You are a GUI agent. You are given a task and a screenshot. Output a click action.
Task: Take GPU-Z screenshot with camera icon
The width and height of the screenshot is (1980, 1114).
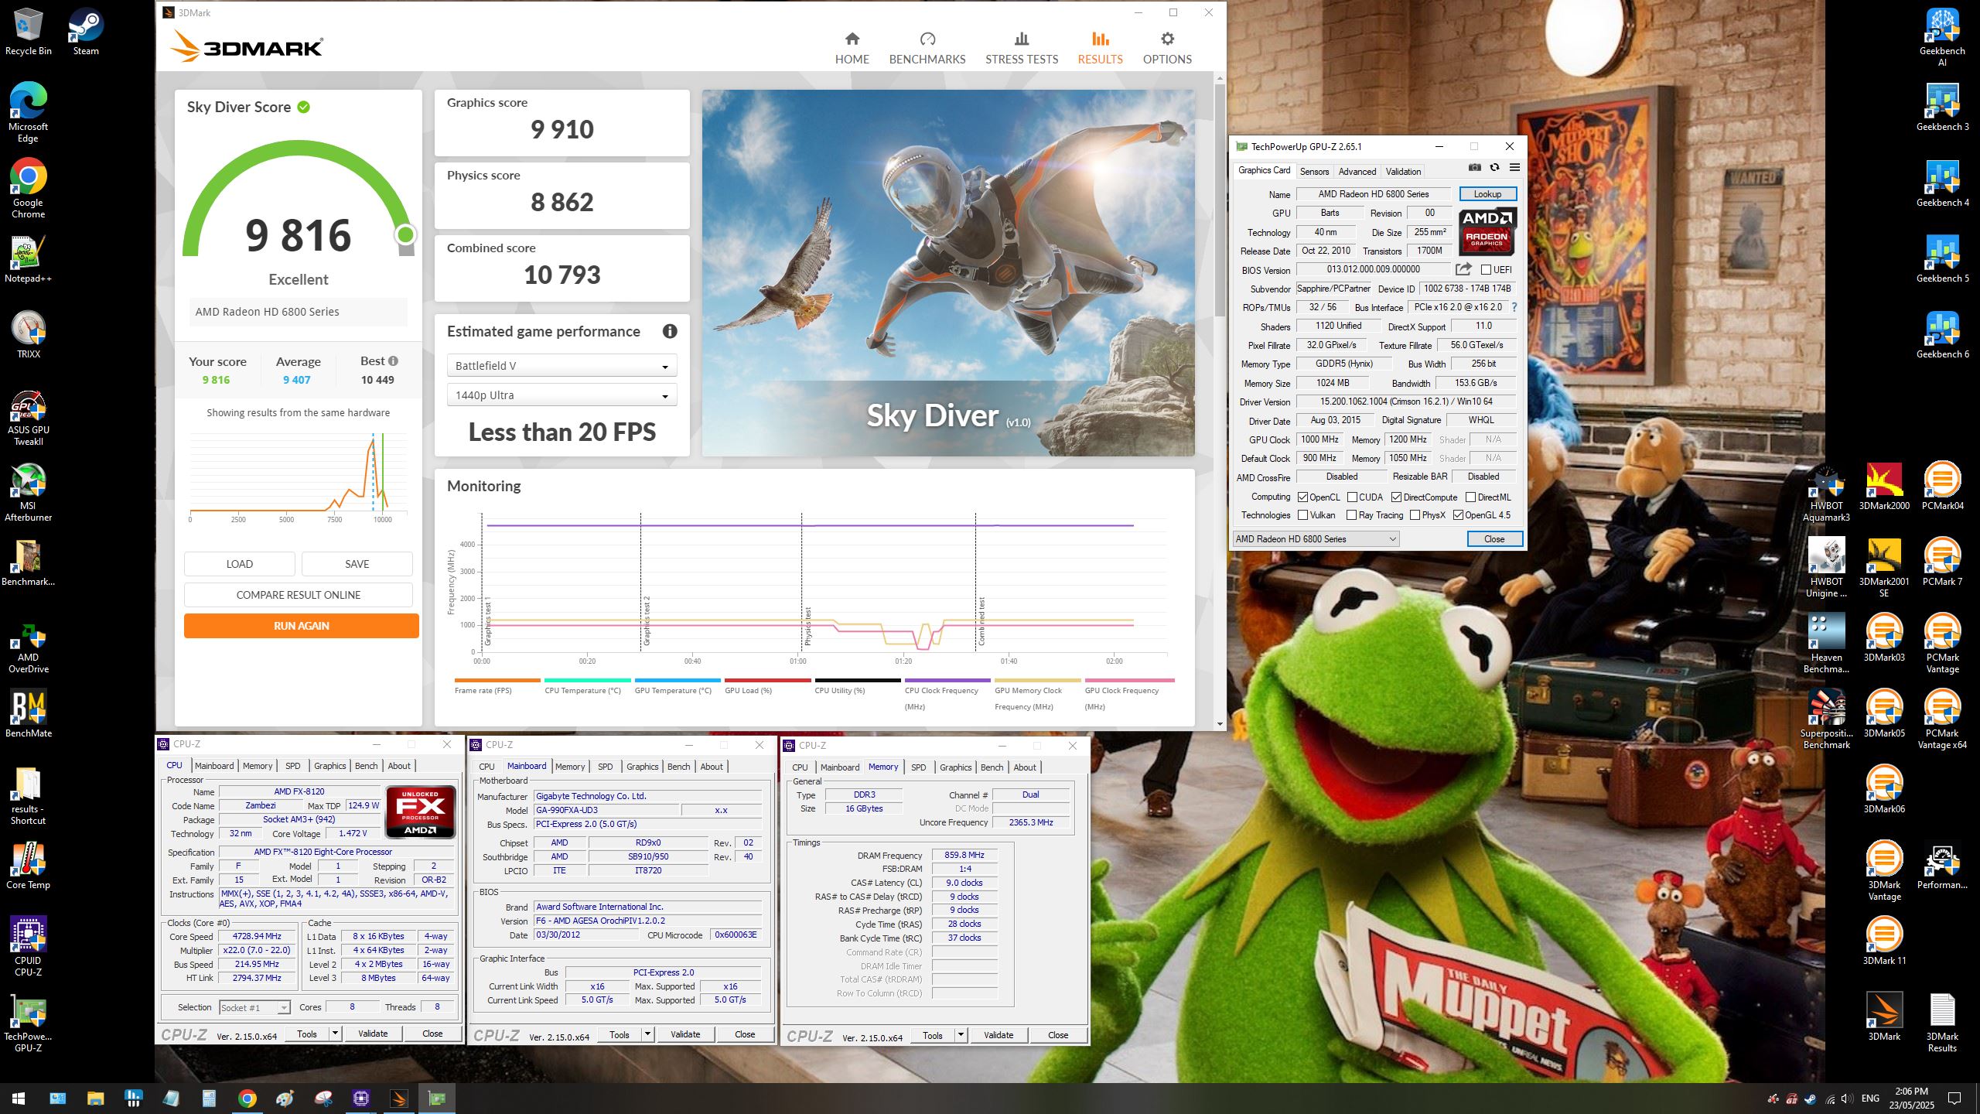(1475, 168)
